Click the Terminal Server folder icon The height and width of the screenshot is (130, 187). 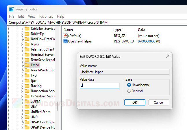tap(27, 55)
